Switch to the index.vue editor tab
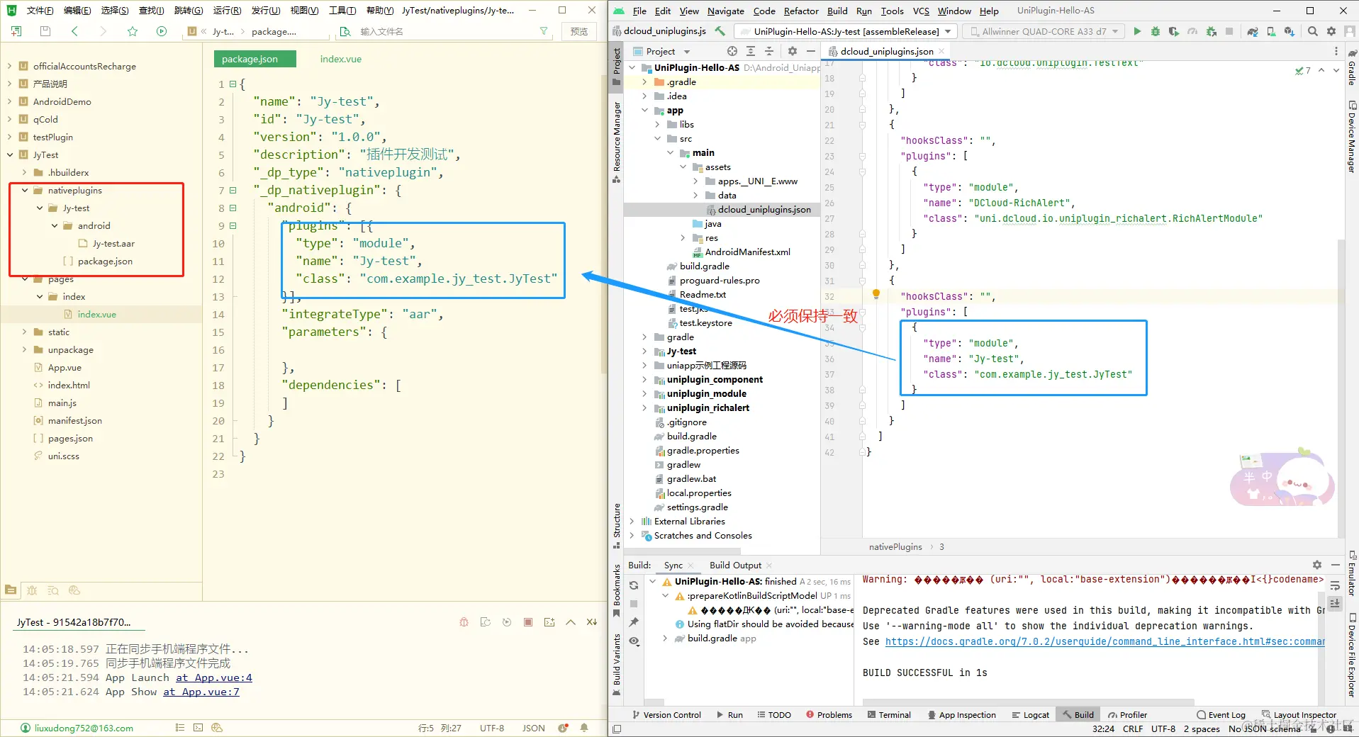 [x=341, y=59]
